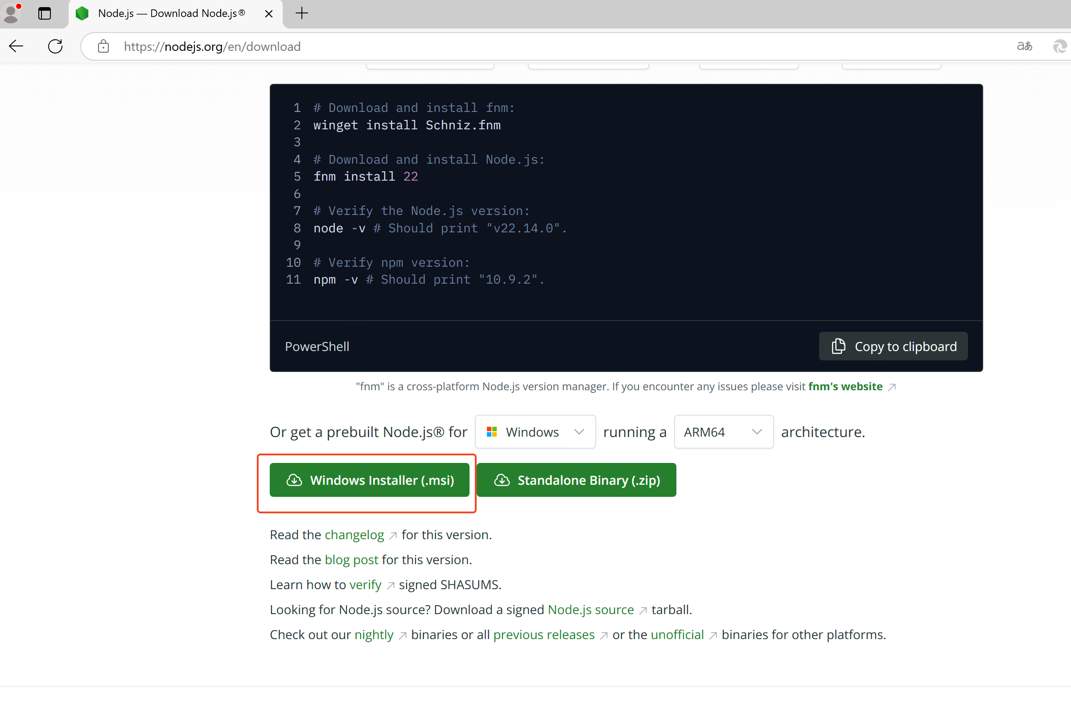Open the unofficial binaries link
Viewport: 1071px width, 710px height.
(677, 635)
